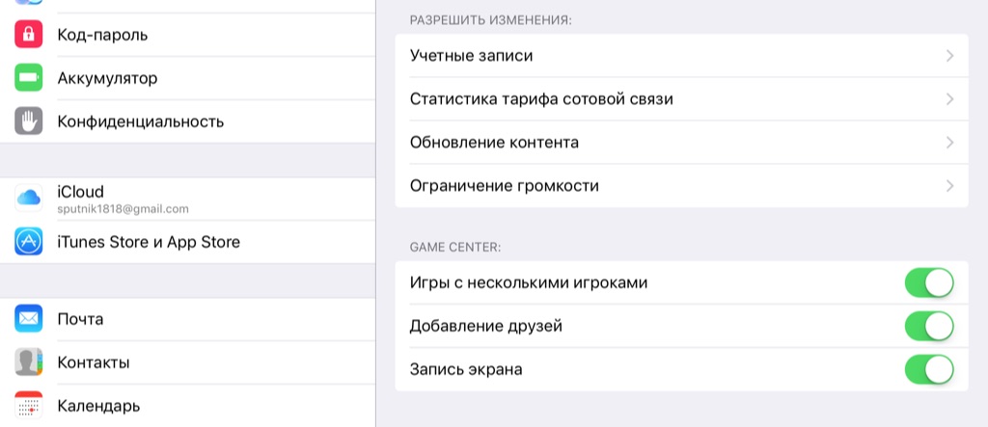Turn off Запись экрана switch
Viewport: 988px width, 427px height.
tap(928, 369)
